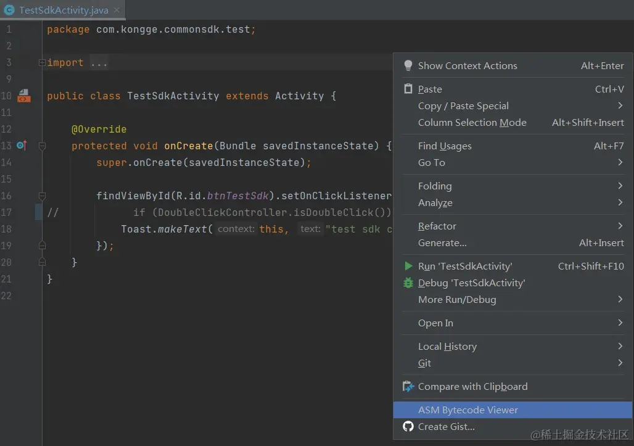Viewport: 634px width, 446px height.
Task: Click the GitHub icon next to Create Gist
Action: point(408,426)
